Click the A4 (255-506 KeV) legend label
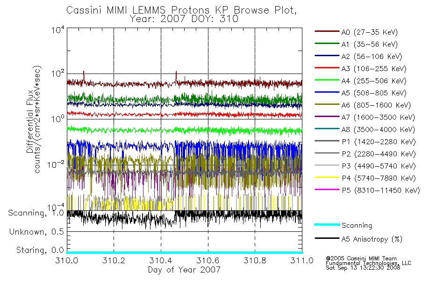 tap(374, 81)
